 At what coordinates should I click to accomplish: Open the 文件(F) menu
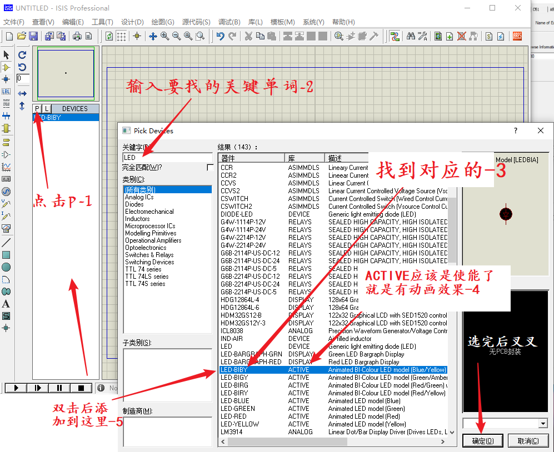(x=14, y=22)
